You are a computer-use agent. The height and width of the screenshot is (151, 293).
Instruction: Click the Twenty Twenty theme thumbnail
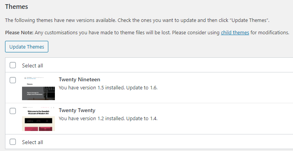point(38,119)
